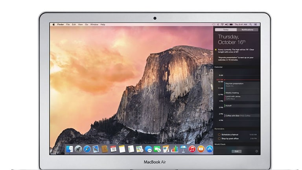This screenshot has height=170, width=302.
Task: Switch to the Notifications tab
Action: click(247, 30)
